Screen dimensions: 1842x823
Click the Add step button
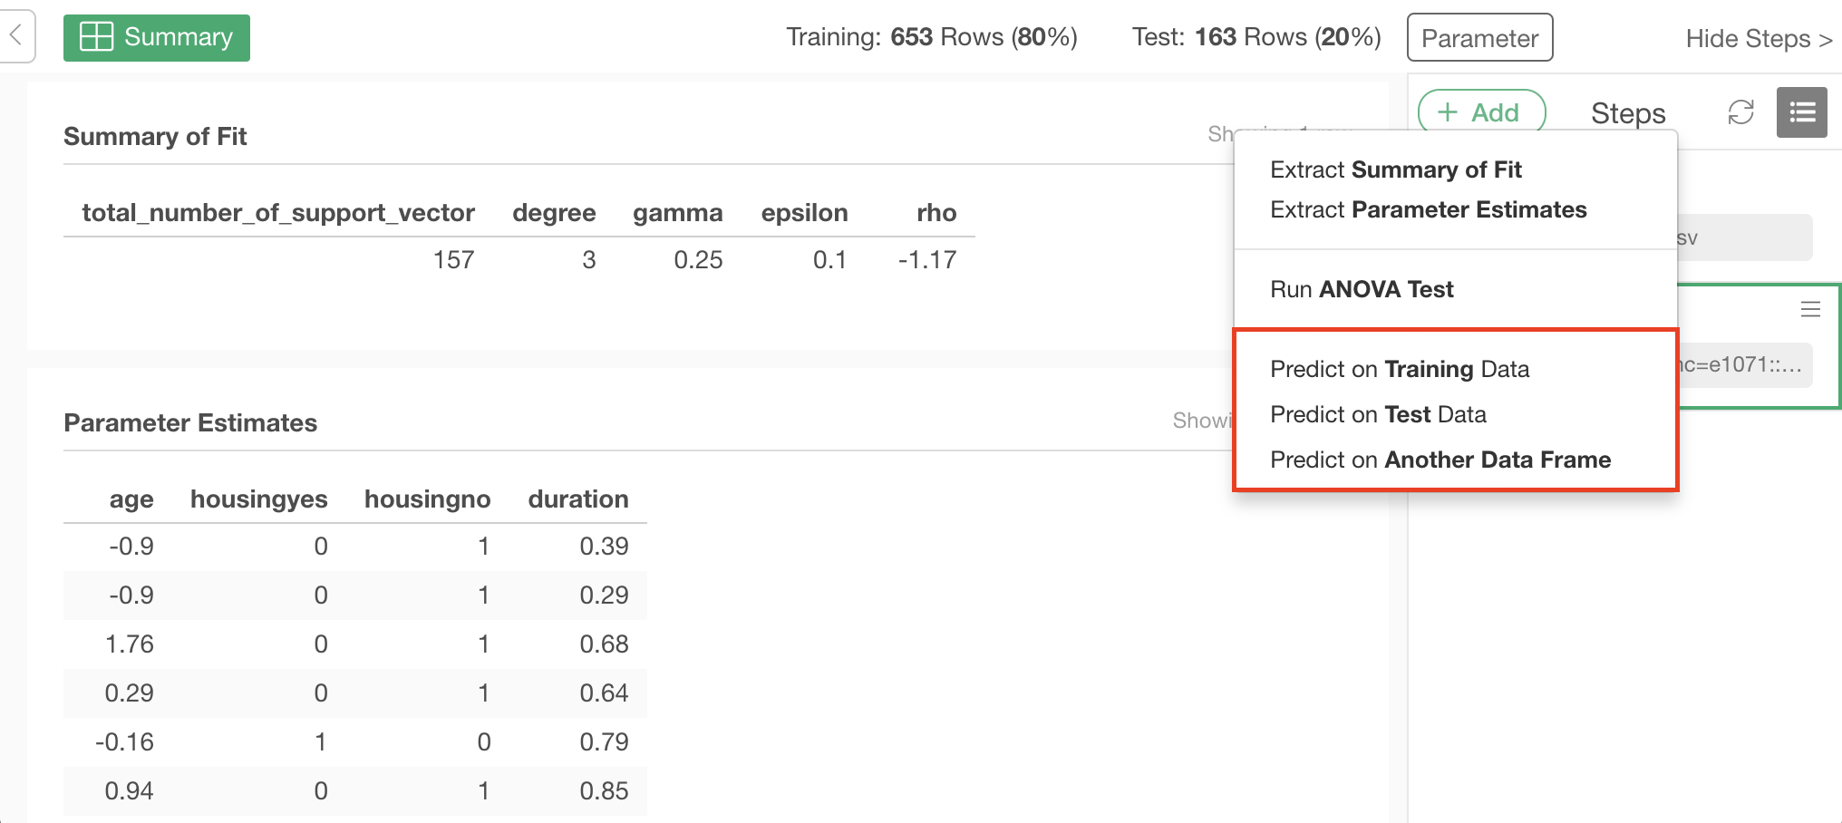1481,112
